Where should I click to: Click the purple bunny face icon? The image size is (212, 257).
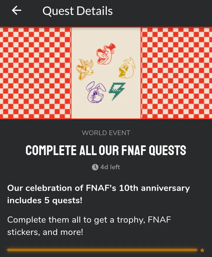pyautogui.click(x=95, y=92)
